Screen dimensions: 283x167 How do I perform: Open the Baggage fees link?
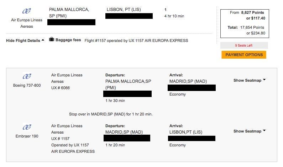pyautogui.click(x=68, y=40)
